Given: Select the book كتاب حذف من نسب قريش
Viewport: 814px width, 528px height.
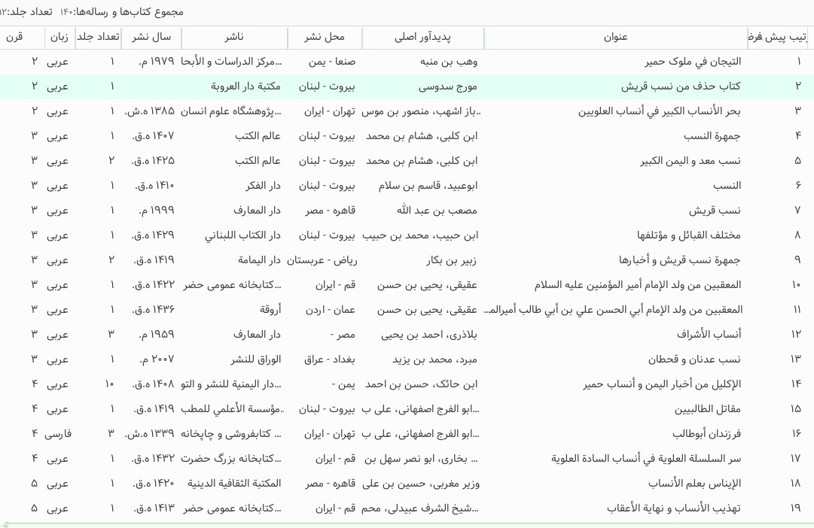Looking at the screenshot, I should click(407, 86).
